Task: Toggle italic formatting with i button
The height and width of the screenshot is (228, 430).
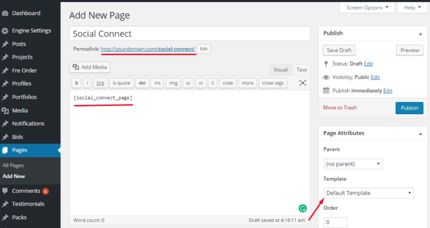Action: tap(87, 83)
